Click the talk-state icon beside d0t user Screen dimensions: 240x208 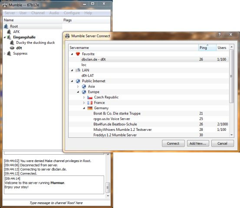pos(12,48)
